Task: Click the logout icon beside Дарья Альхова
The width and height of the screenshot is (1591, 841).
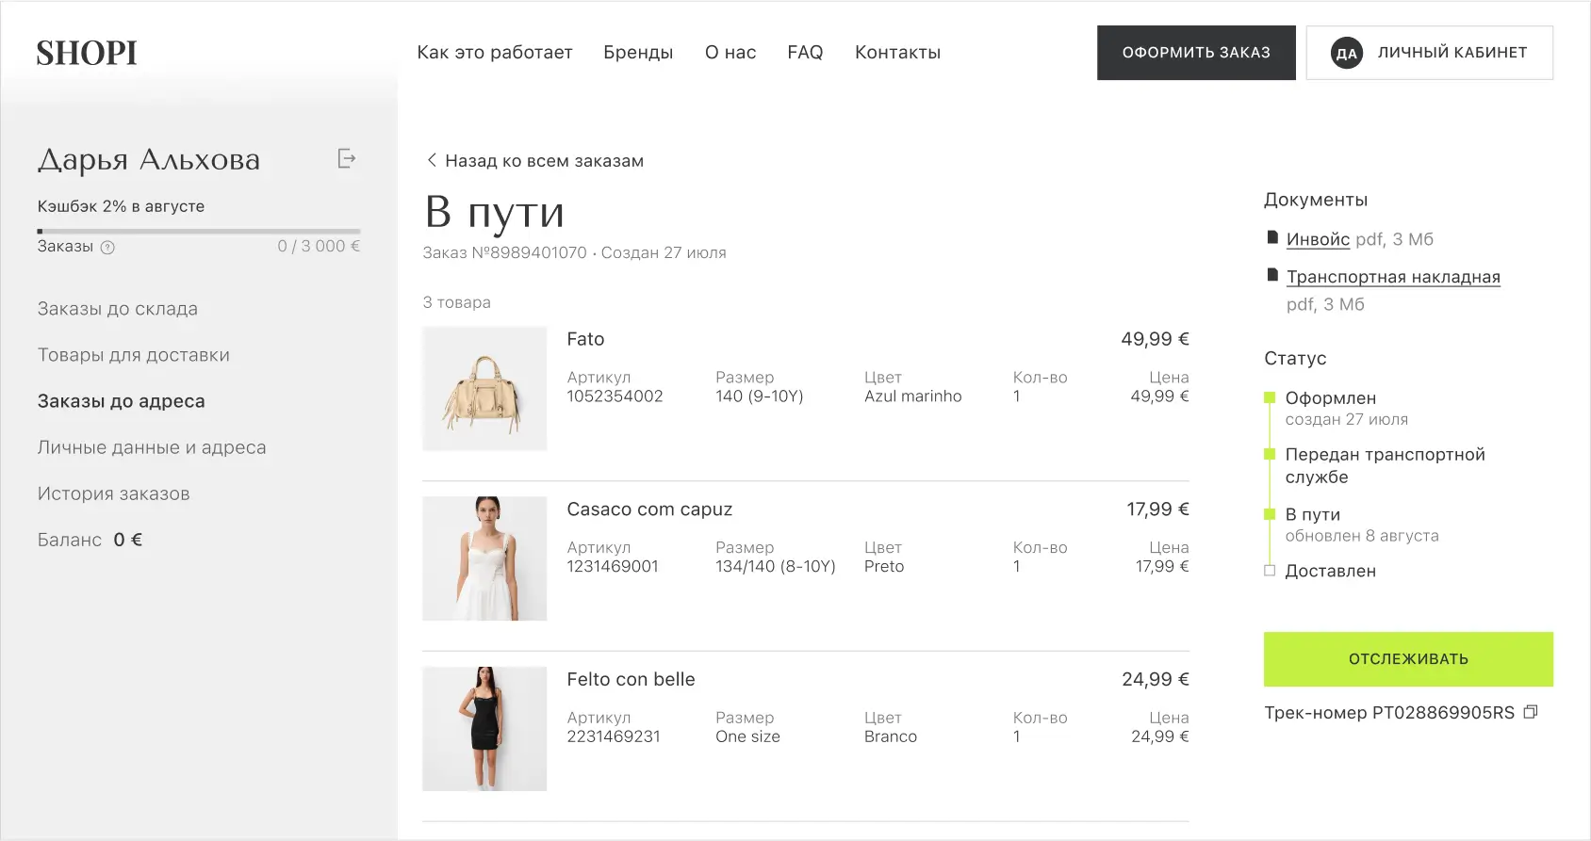Action: [347, 159]
